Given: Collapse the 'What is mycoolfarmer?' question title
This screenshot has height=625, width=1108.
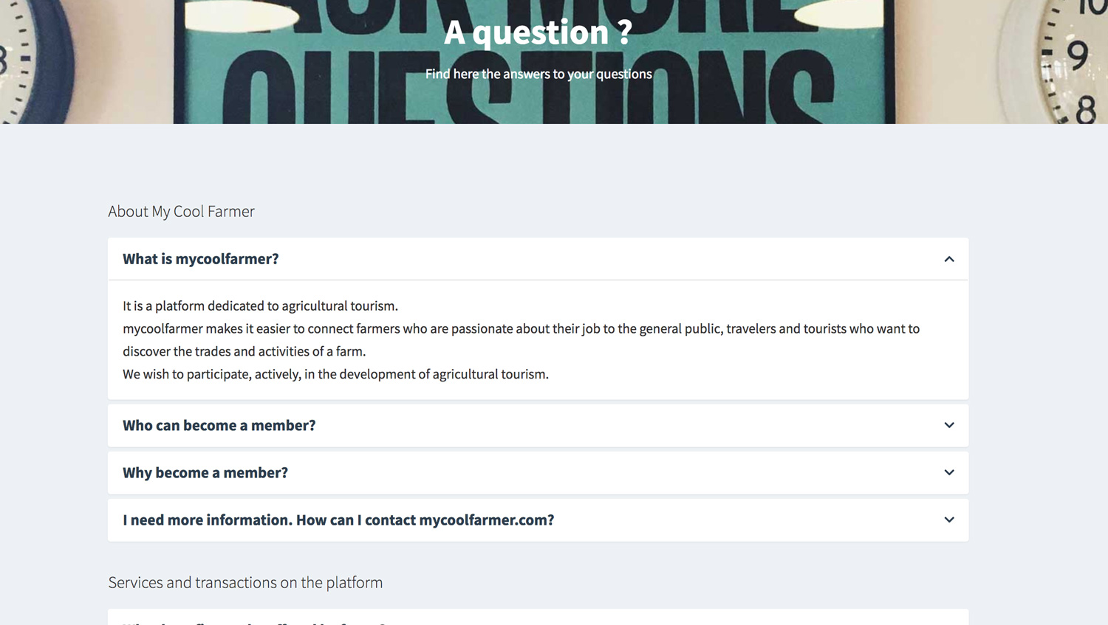Looking at the screenshot, I should 201,259.
